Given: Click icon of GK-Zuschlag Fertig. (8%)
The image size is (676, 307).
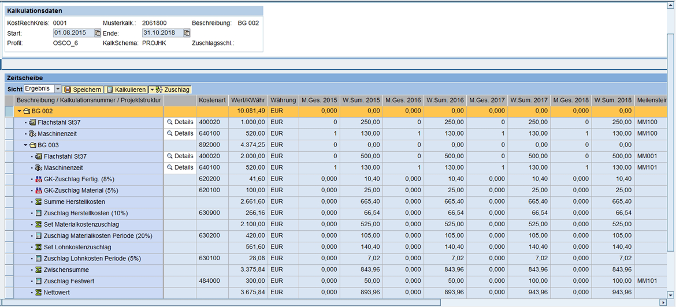Looking at the screenshot, I should coord(39,179).
